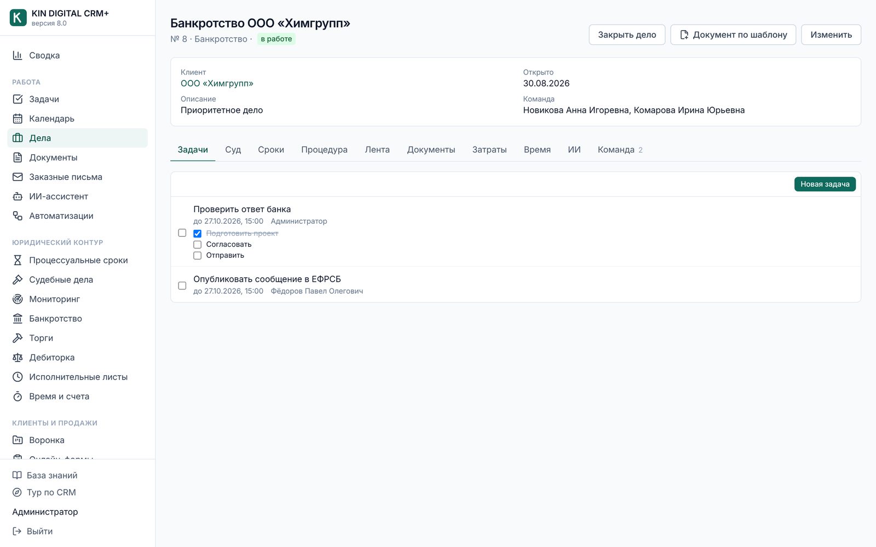
Task: Check the Отправить subtask
Action: pos(198,255)
